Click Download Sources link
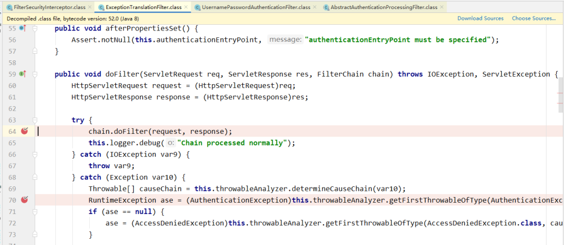The height and width of the screenshot is (245, 564). pos(480,19)
